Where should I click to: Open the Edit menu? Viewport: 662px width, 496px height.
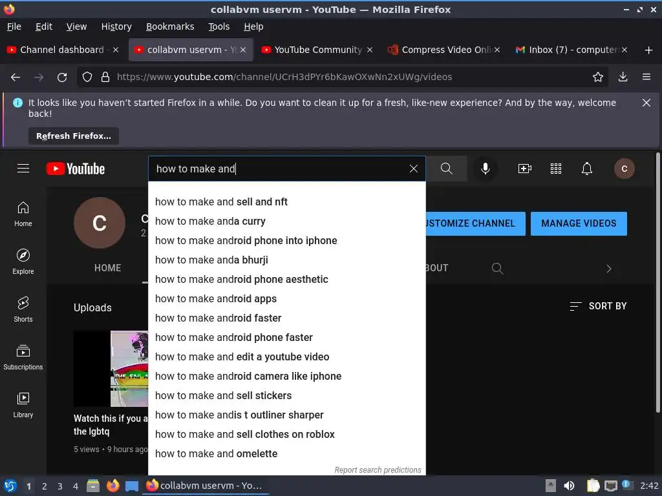pyautogui.click(x=44, y=26)
